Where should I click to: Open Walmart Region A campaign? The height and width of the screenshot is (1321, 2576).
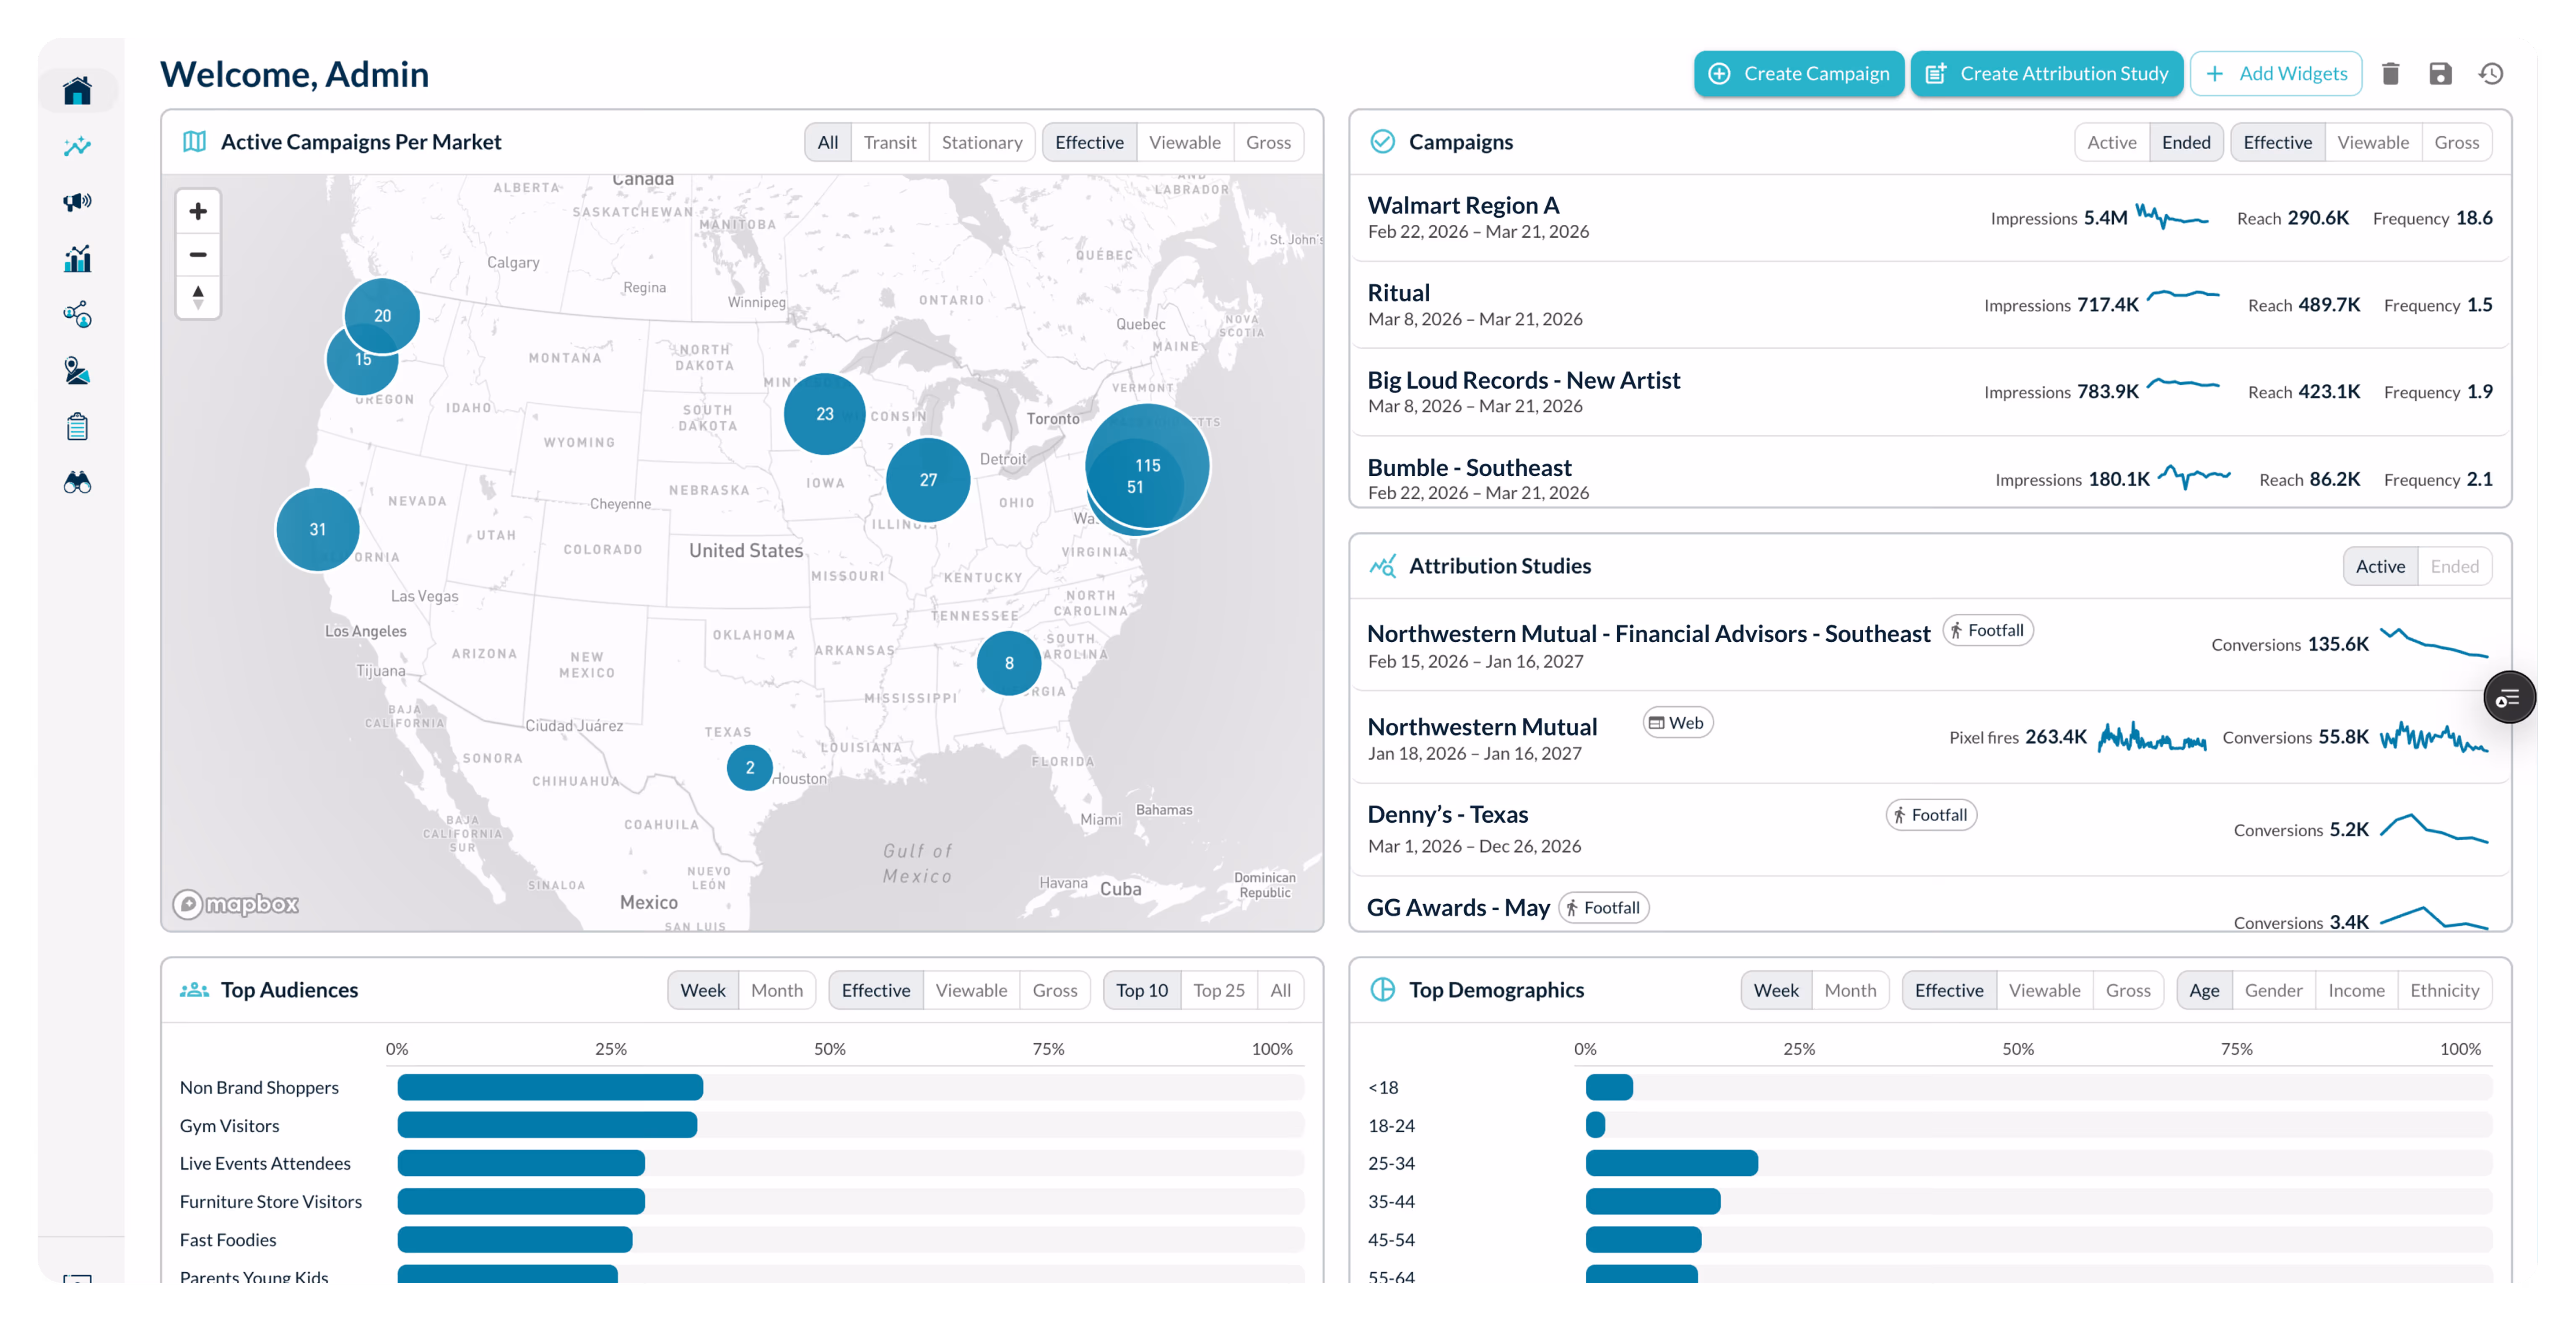(1929, 218)
